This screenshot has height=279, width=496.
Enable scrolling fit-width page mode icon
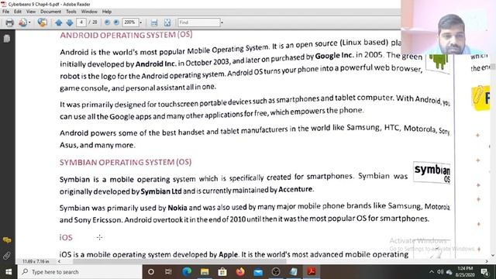(x=154, y=22)
